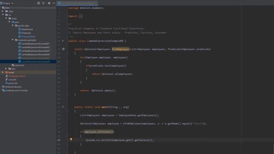
Task: Click line number 40 in gutter
Action: pos(59,140)
